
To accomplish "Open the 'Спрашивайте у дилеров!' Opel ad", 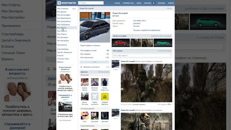I will [65, 96].
